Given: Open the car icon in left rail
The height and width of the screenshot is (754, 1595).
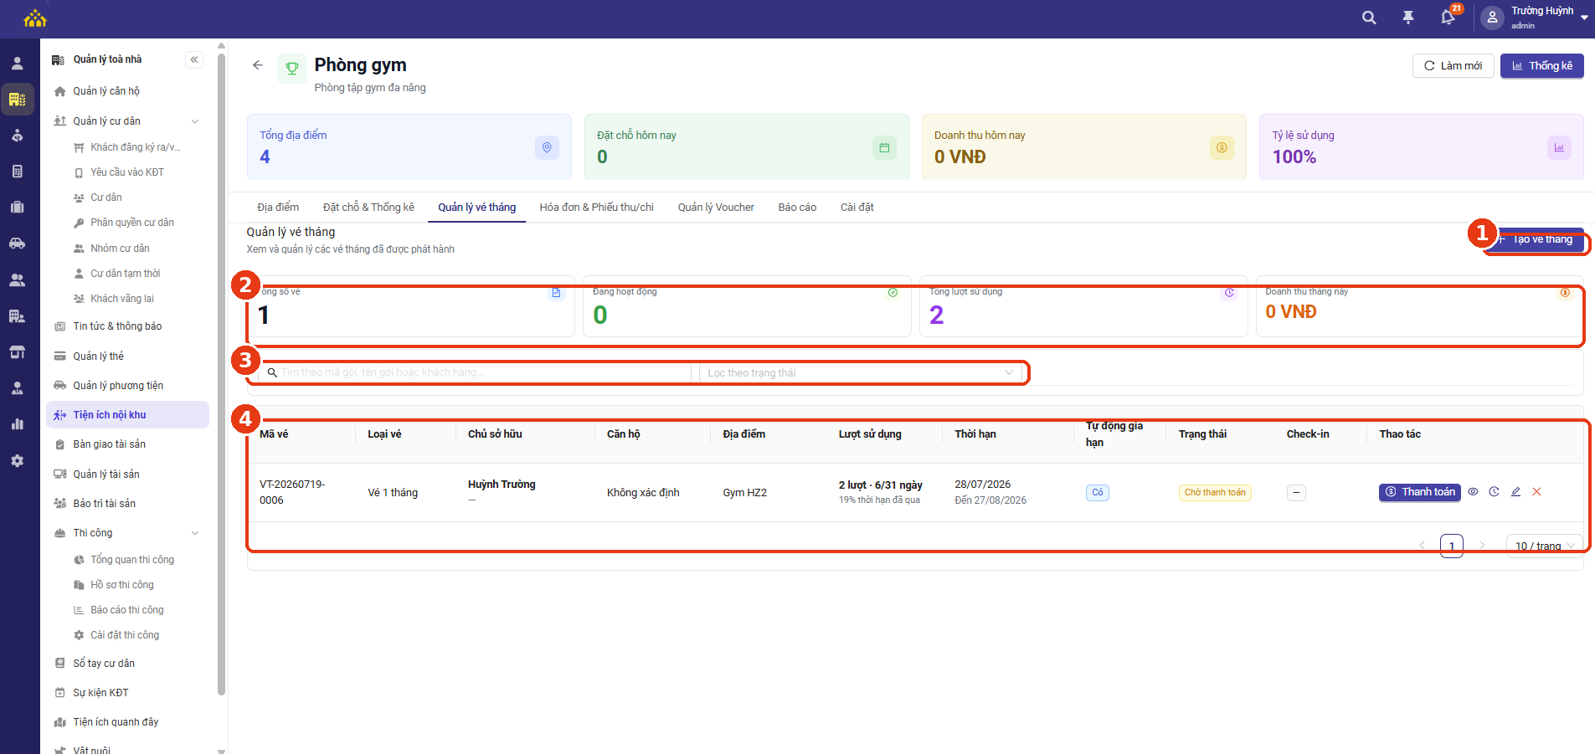Looking at the screenshot, I should point(17,244).
